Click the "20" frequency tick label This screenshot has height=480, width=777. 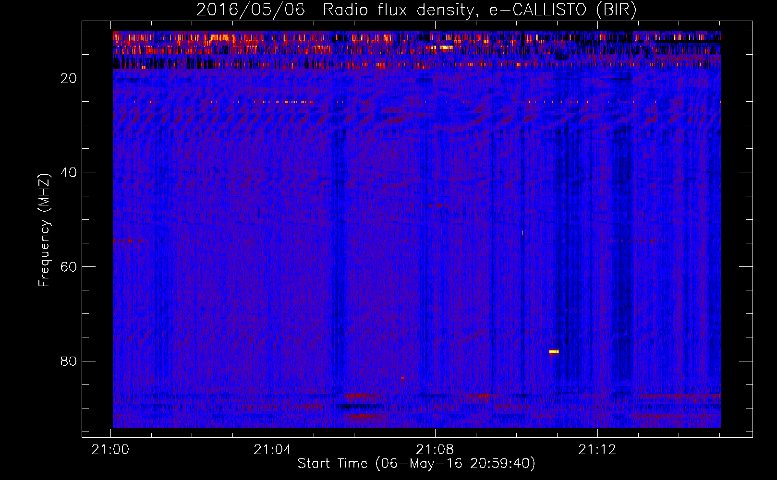(x=69, y=78)
